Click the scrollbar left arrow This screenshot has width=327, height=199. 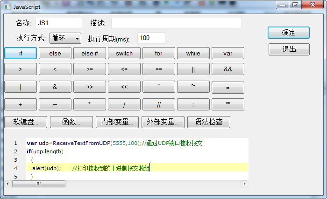8,184
